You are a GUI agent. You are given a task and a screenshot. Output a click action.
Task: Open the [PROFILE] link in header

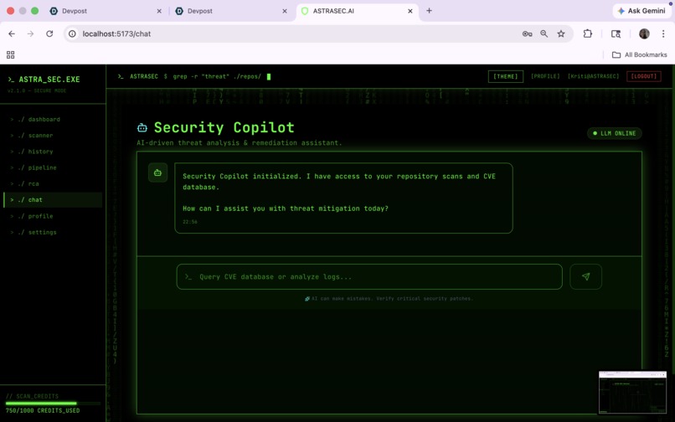(545, 76)
